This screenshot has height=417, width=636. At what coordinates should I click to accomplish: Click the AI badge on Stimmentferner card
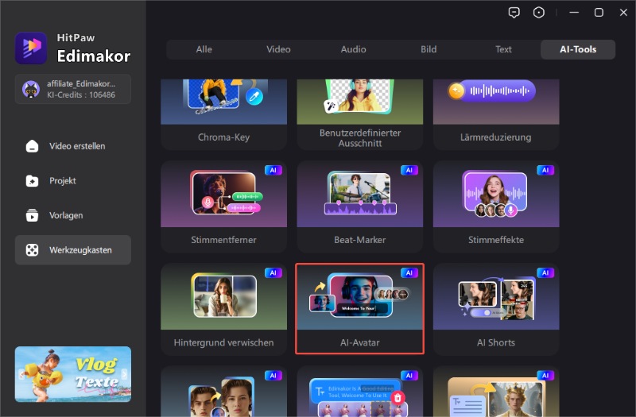point(273,170)
